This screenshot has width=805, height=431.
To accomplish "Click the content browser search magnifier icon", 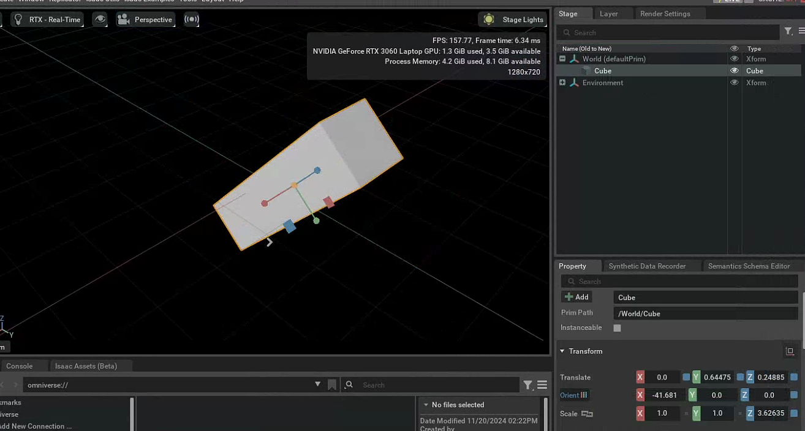I will click(x=349, y=384).
